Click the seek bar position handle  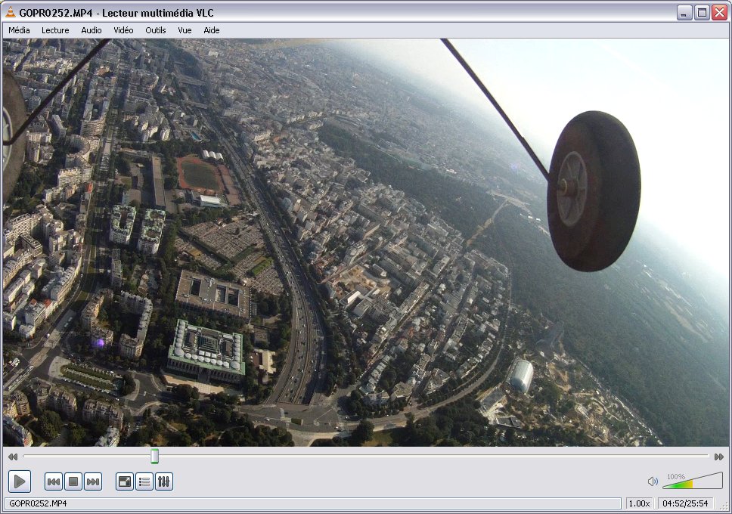[154, 456]
